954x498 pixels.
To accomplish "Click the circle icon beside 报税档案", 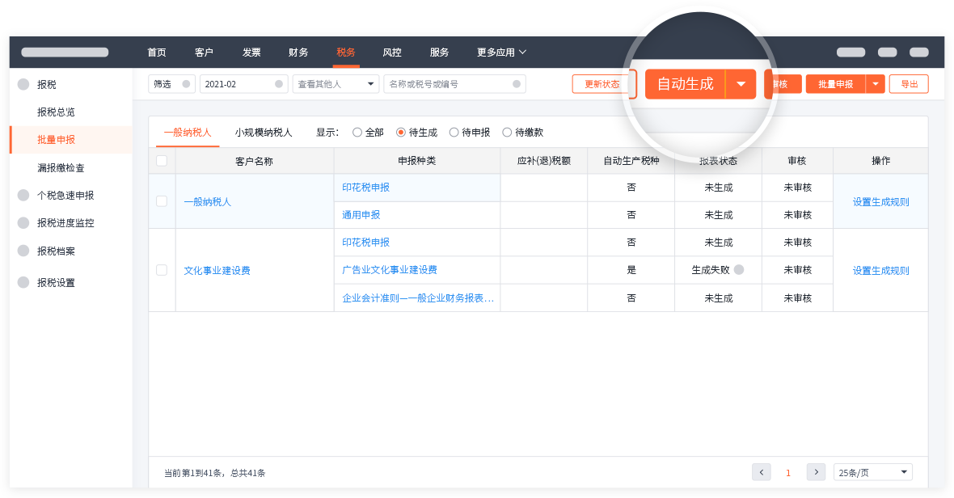I will 23,251.
